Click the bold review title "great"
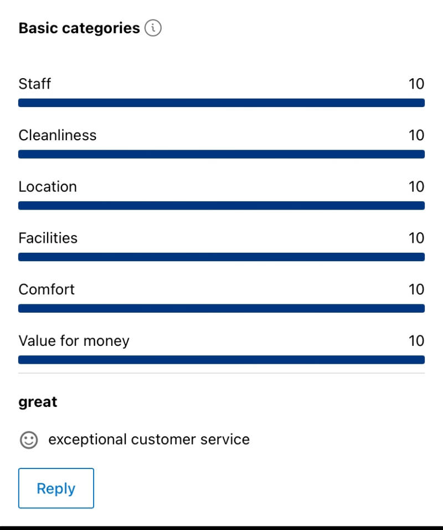 (x=38, y=402)
